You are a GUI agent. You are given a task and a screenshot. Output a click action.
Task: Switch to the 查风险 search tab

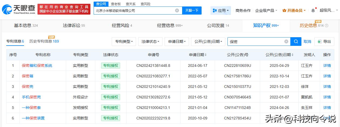(145, 4)
